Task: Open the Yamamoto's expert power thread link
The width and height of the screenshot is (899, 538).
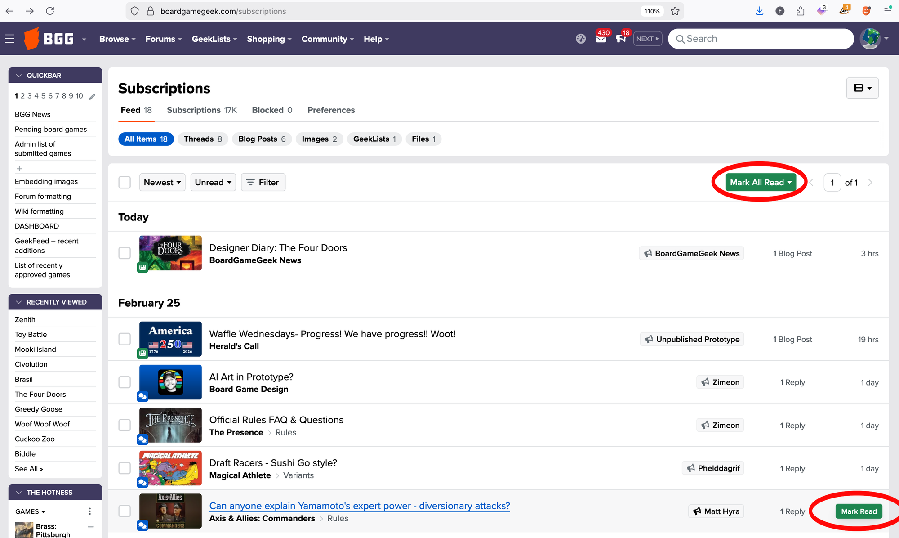Action: [359, 506]
